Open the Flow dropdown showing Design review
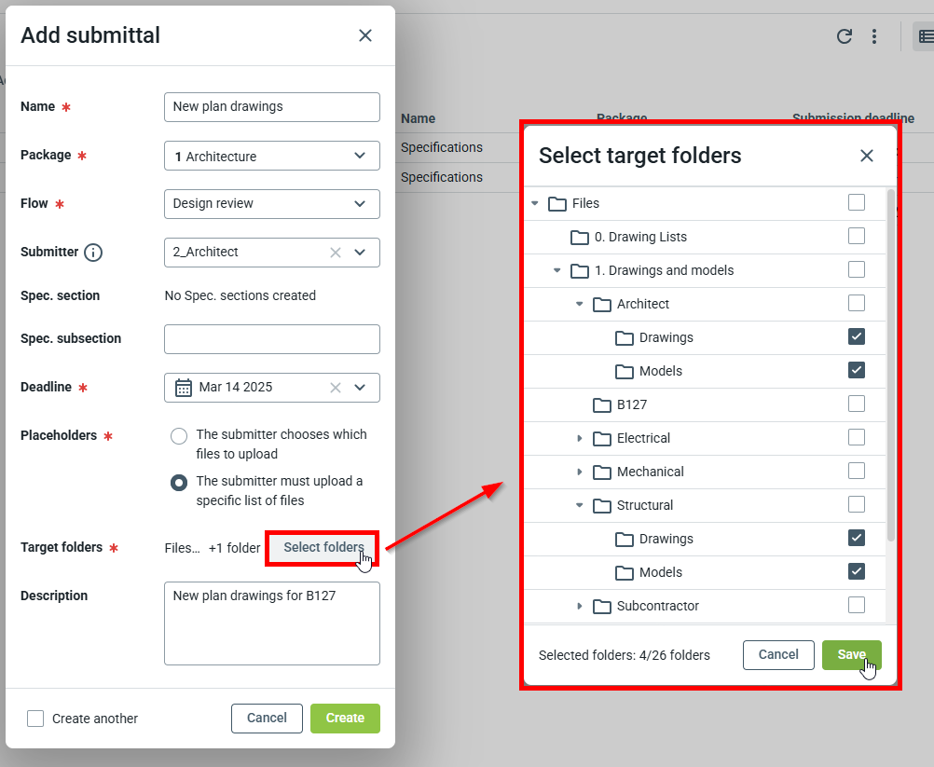This screenshot has height=767, width=934. pyautogui.click(x=360, y=204)
